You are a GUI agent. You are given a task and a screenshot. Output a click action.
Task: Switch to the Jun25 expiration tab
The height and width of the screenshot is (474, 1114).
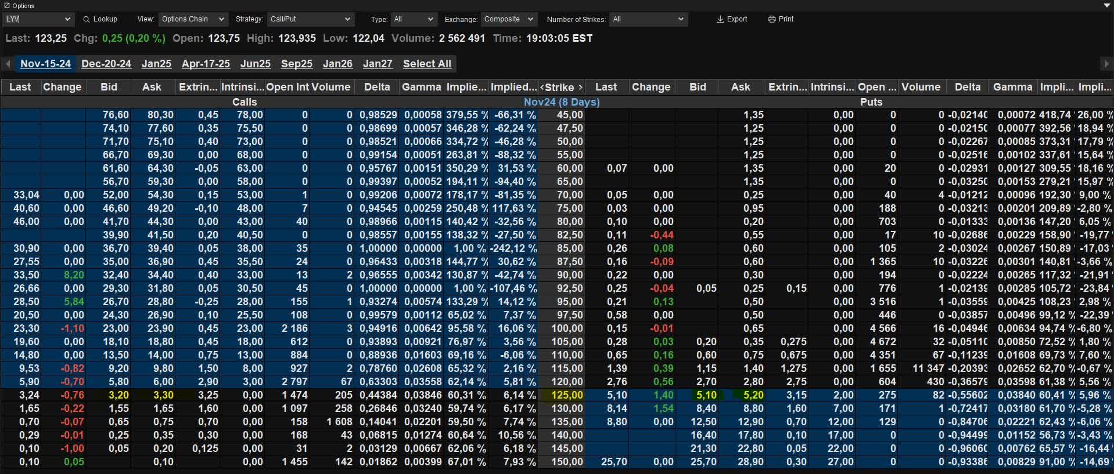(x=256, y=64)
